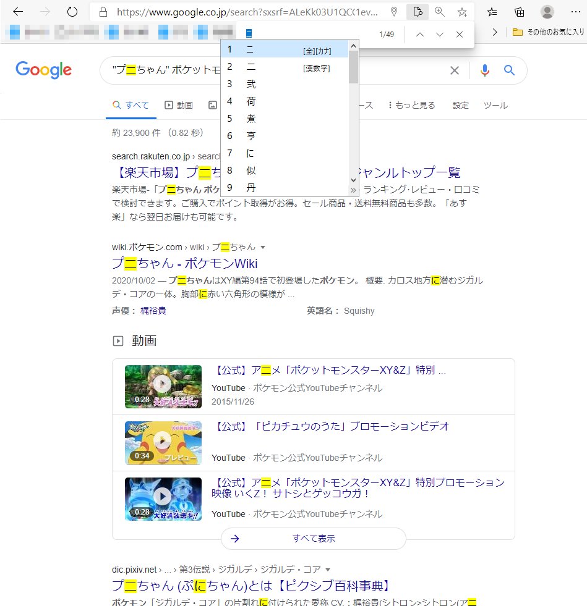Submit search with blue magnifier icon
Viewport: 587px width, 606px height.
509,70
